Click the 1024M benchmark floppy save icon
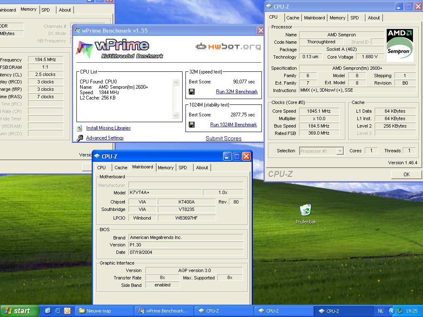The width and height of the screenshot is (423, 317). coord(192,125)
